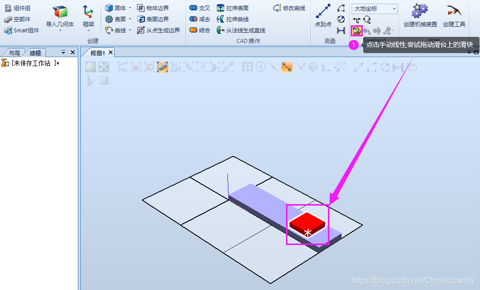Click the 创建机械装置 gears icon
480x290 pixels.
pyautogui.click(x=420, y=11)
